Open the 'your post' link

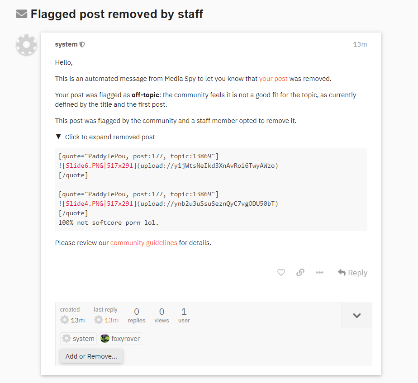(273, 79)
